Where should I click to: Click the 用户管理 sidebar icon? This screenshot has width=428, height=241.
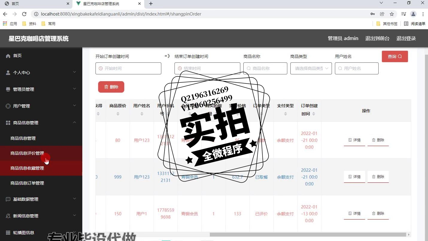[8, 106]
